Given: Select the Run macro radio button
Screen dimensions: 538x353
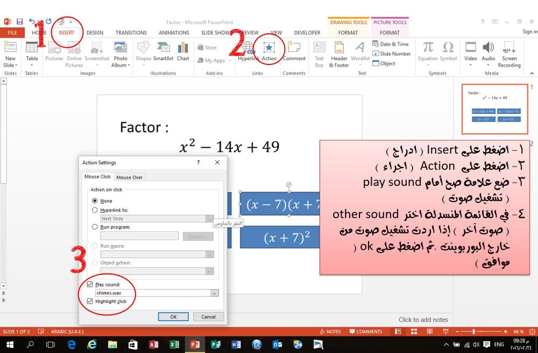Looking at the screenshot, I should (95, 246).
